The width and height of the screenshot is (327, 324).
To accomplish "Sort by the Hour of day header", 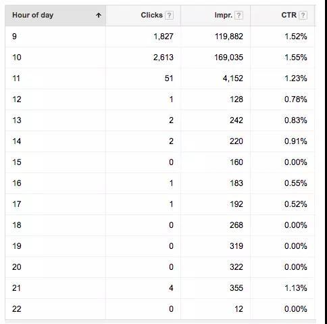I will [x=33, y=15].
